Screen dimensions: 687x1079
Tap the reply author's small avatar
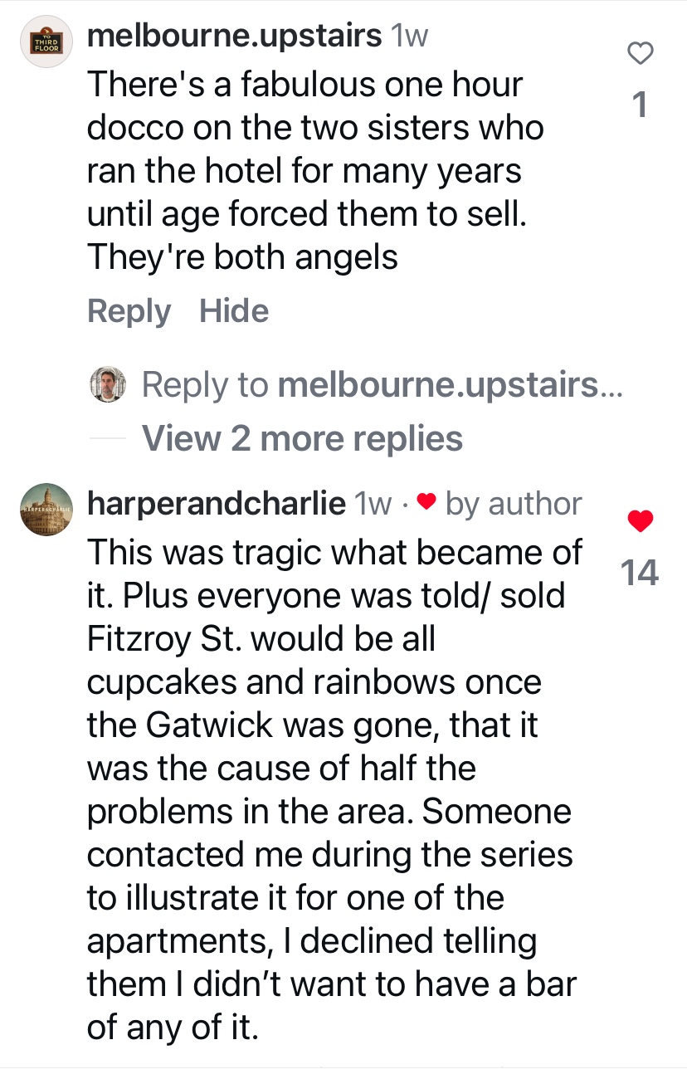tap(108, 385)
